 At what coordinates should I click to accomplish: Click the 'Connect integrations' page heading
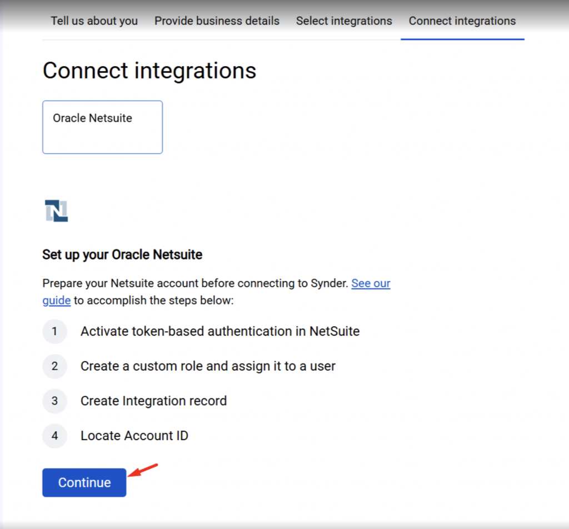[149, 71]
